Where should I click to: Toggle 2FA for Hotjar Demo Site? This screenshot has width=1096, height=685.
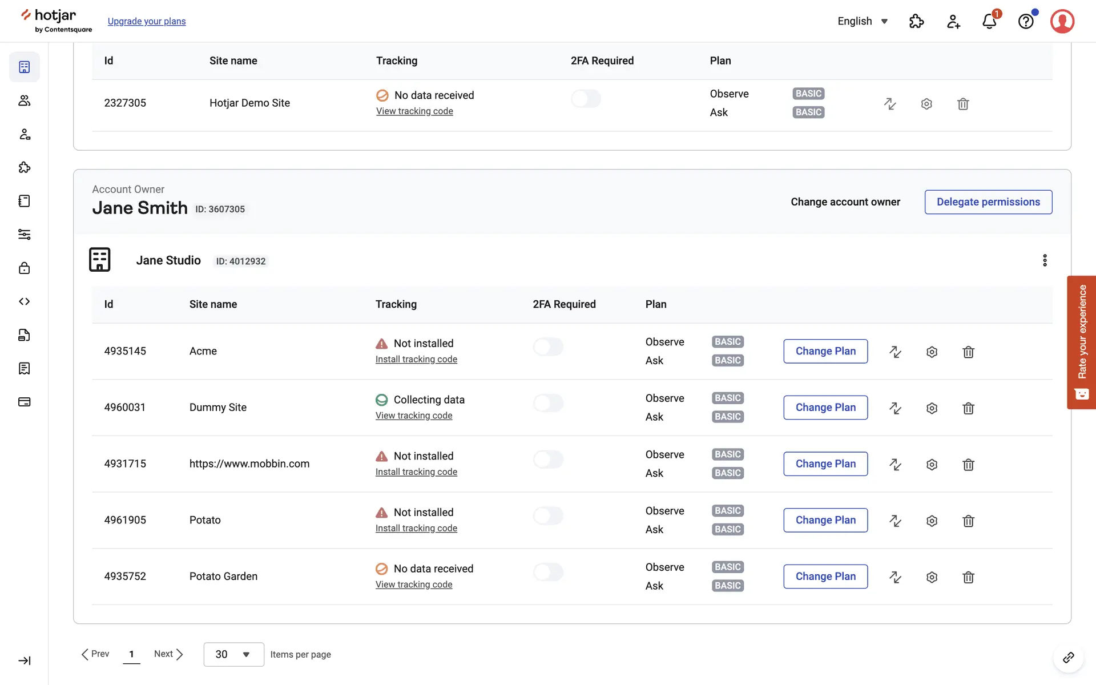586,99
